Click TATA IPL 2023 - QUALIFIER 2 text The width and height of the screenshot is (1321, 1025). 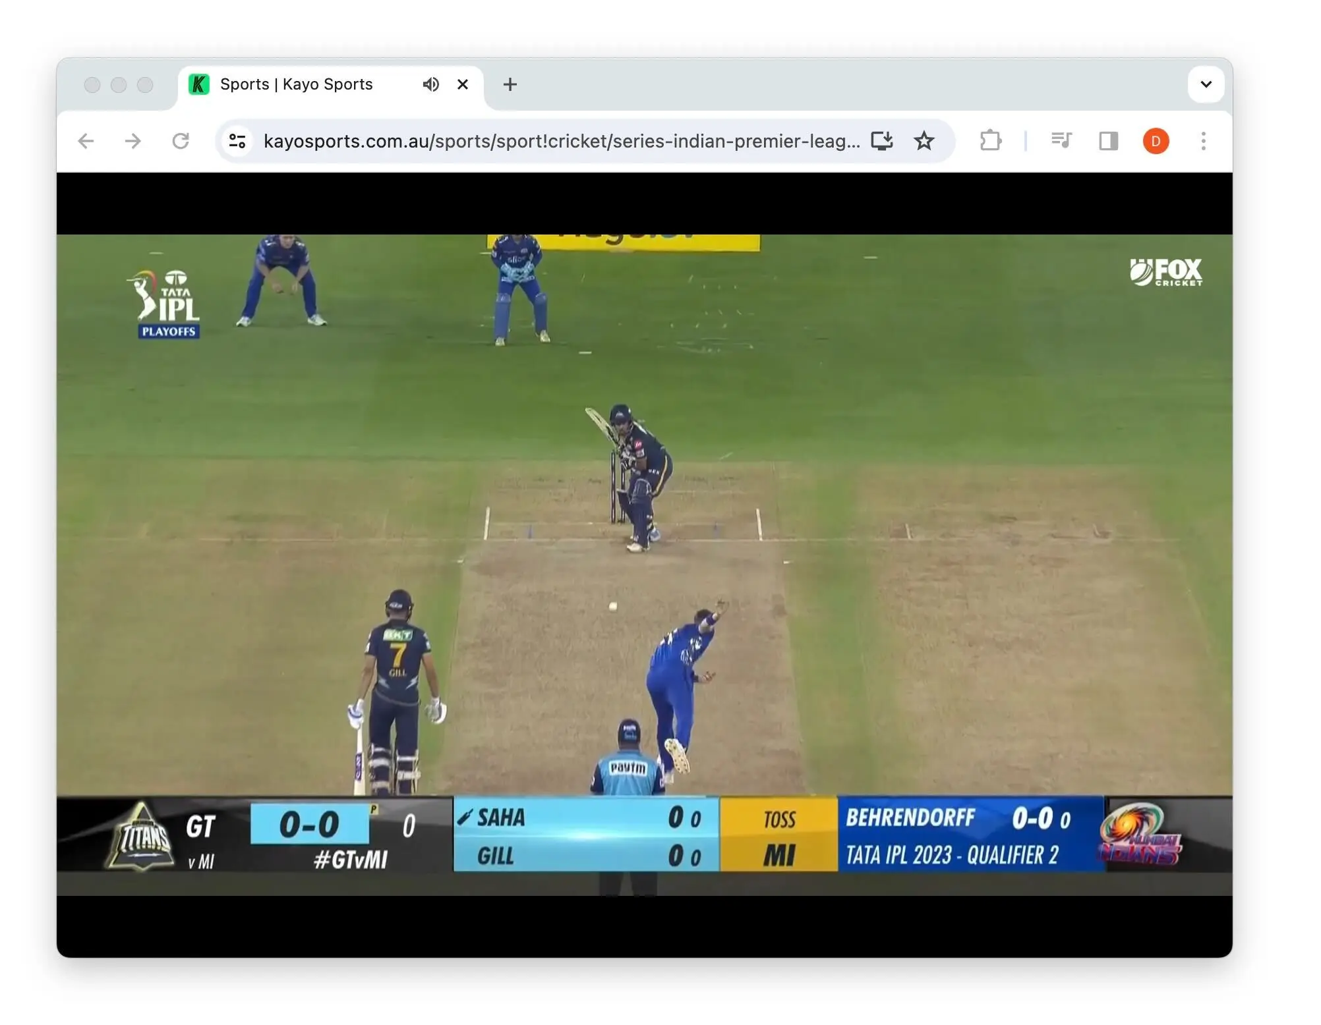(953, 855)
